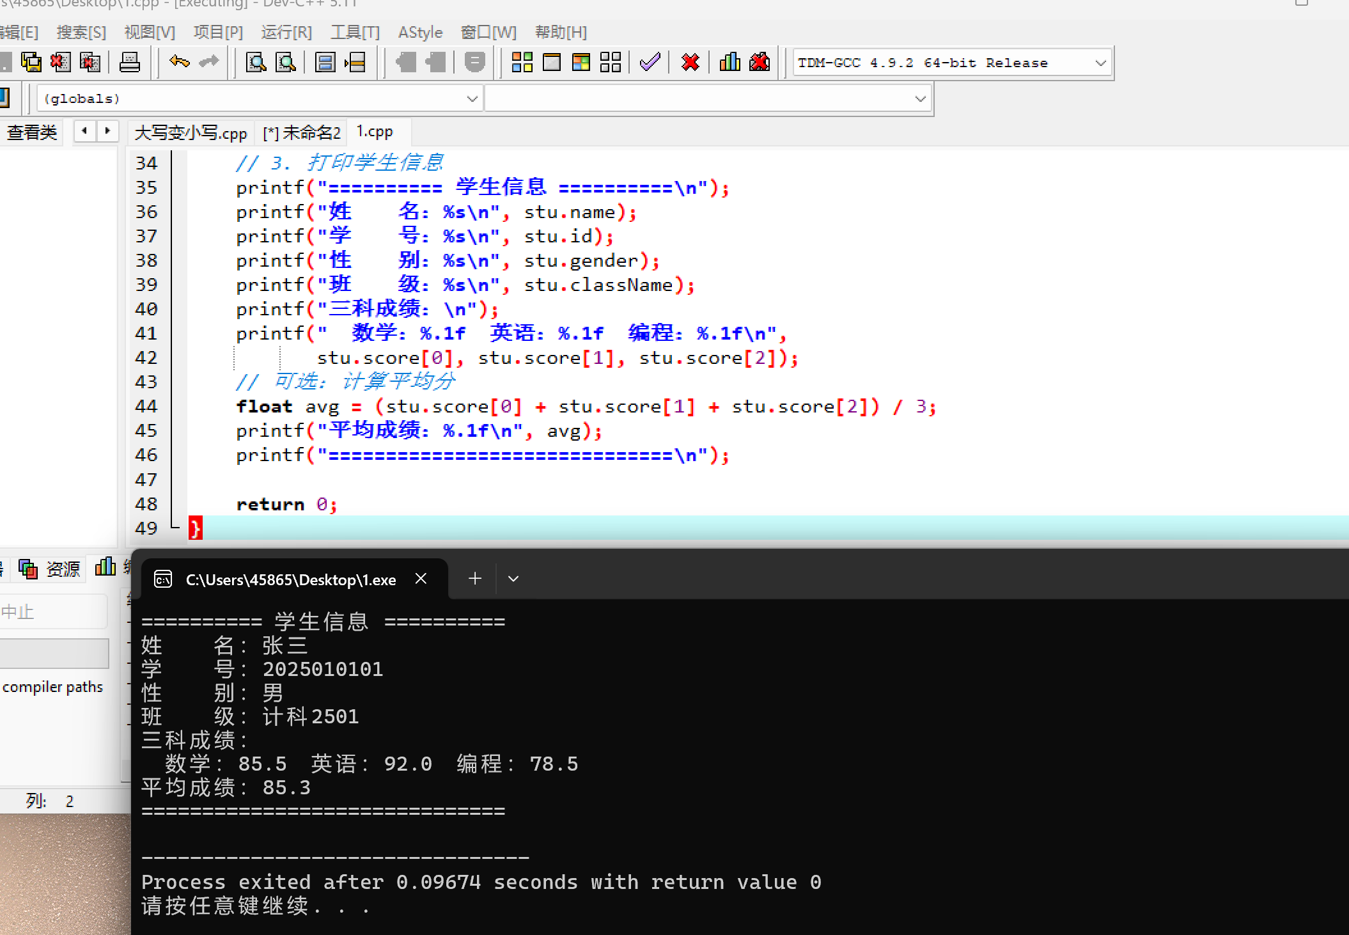Open the terminal tab list chevron
This screenshot has height=935, width=1349.
pyautogui.click(x=513, y=579)
